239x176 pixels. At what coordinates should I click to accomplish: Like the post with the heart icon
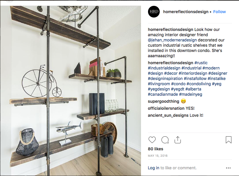click(x=152, y=140)
